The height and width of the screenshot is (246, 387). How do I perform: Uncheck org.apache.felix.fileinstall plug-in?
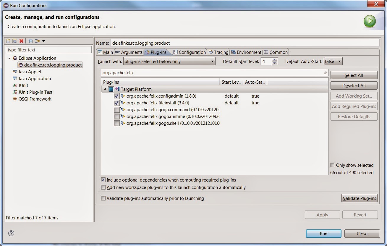[x=116, y=103]
